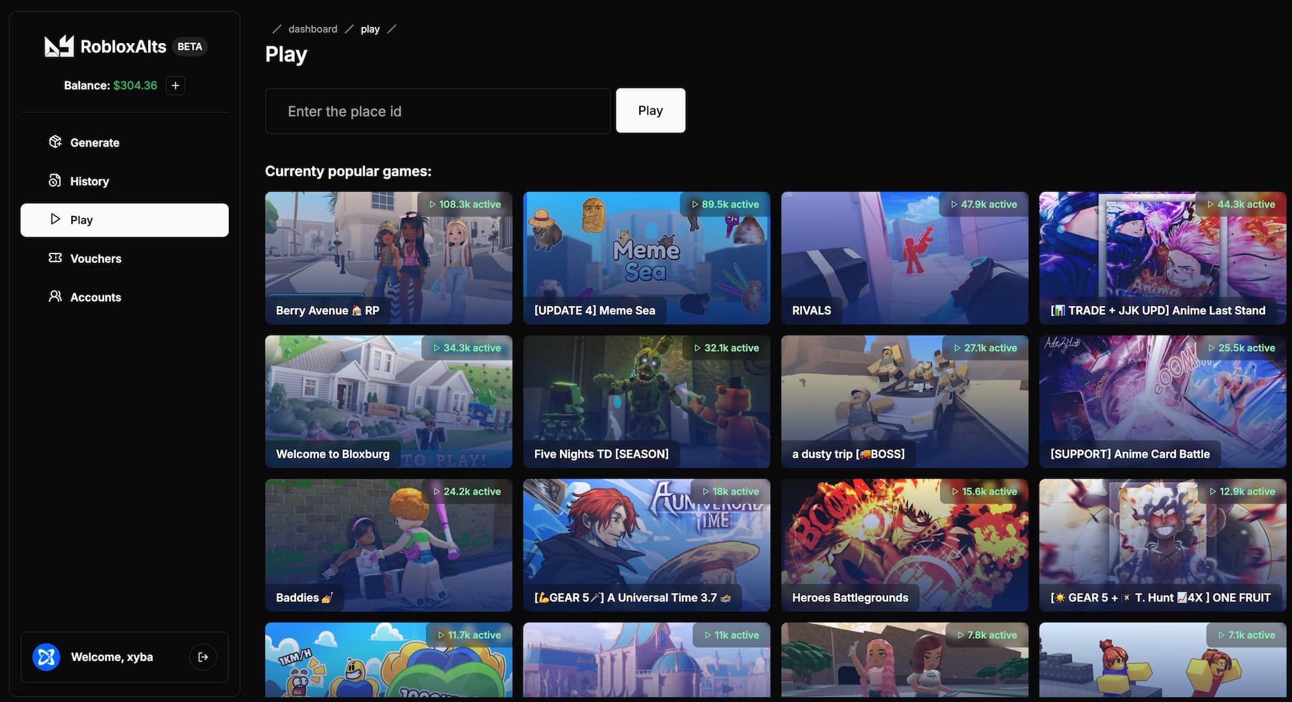Click the 27.1k active badge
The image size is (1292, 702).
[x=985, y=348]
